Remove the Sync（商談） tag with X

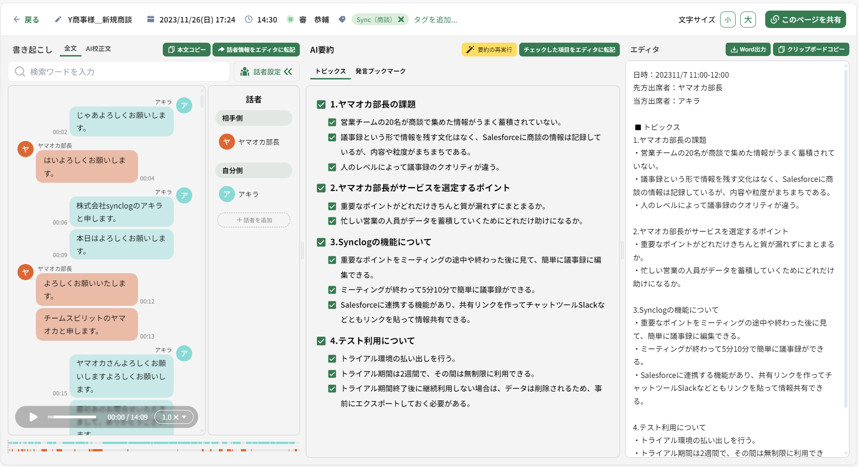tap(401, 19)
